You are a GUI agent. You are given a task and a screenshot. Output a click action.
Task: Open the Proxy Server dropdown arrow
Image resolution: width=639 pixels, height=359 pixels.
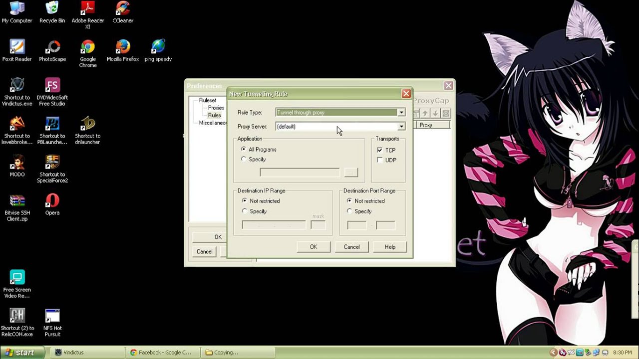[401, 127]
